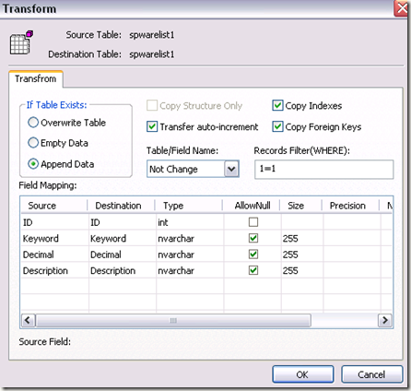Toggle AllowNull for ID row

point(253,222)
